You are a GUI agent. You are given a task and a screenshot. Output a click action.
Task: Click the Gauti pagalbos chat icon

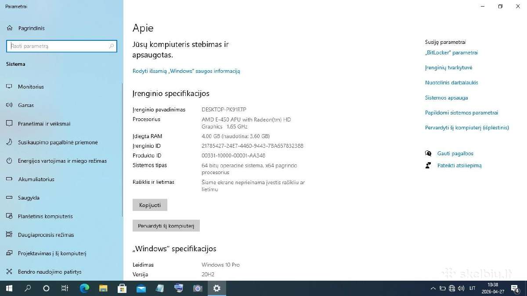428,153
